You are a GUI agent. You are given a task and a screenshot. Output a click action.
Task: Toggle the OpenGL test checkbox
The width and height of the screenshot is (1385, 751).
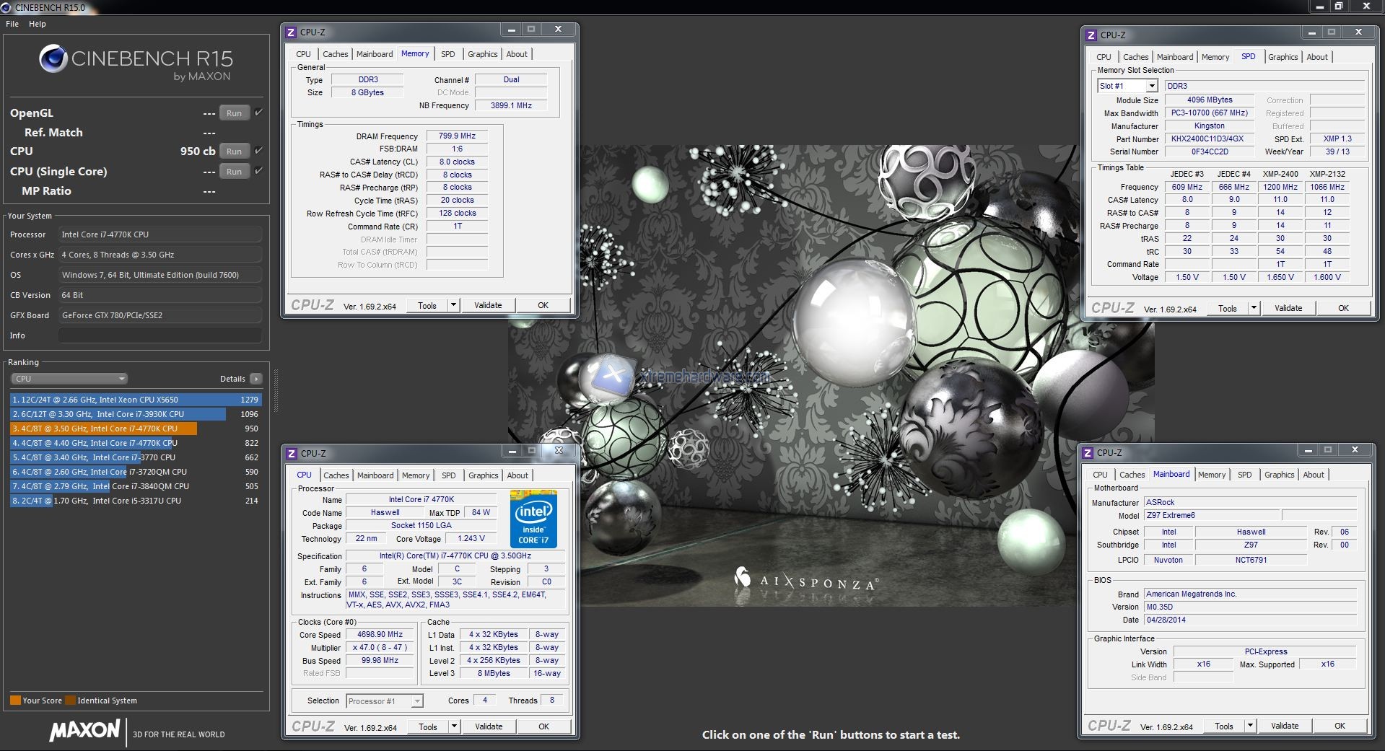(258, 113)
